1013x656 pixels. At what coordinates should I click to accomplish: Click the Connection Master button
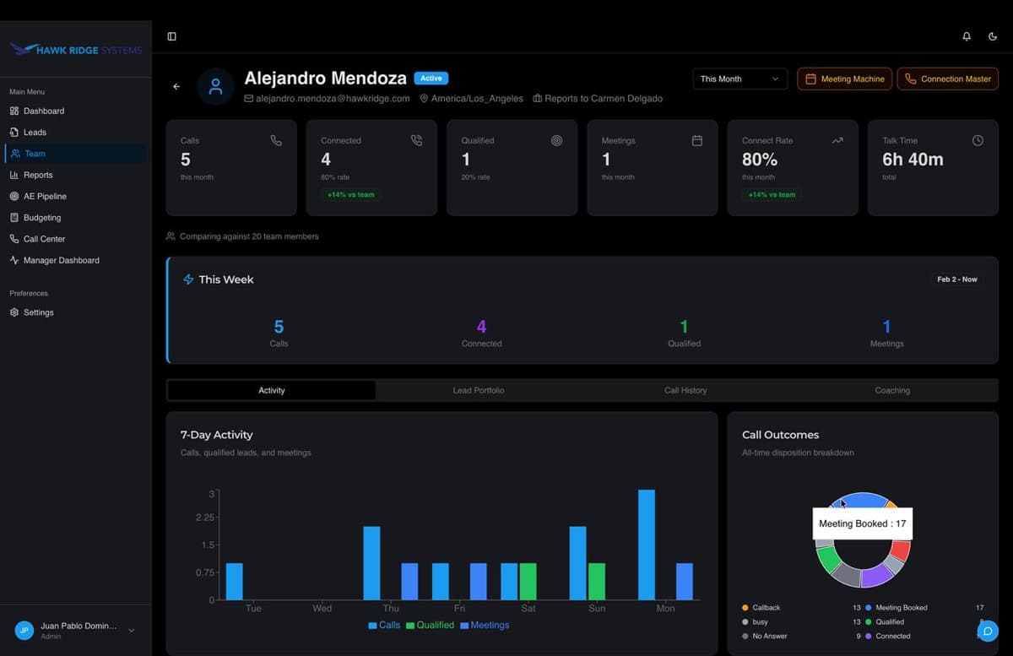(x=947, y=78)
